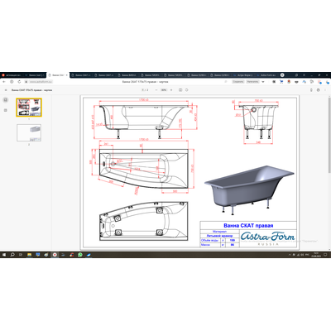Click the bookmark icon in address bar
The image size is (331, 331).
pyautogui.click(x=226, y=82)
